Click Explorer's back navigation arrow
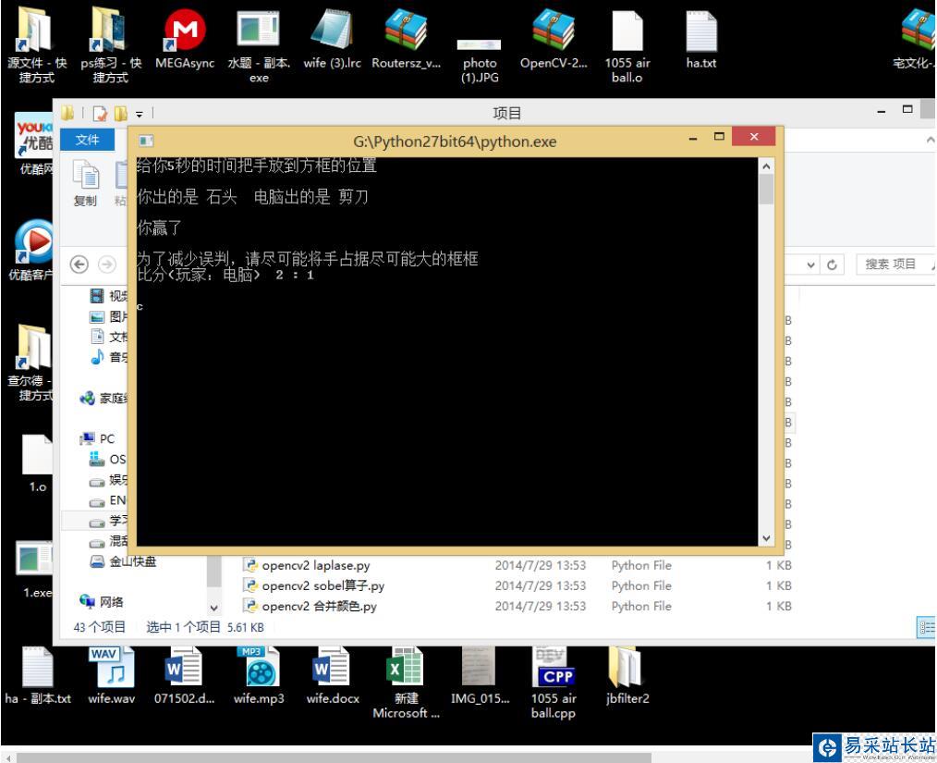This screenshot has height=763, width=937. 79,265
